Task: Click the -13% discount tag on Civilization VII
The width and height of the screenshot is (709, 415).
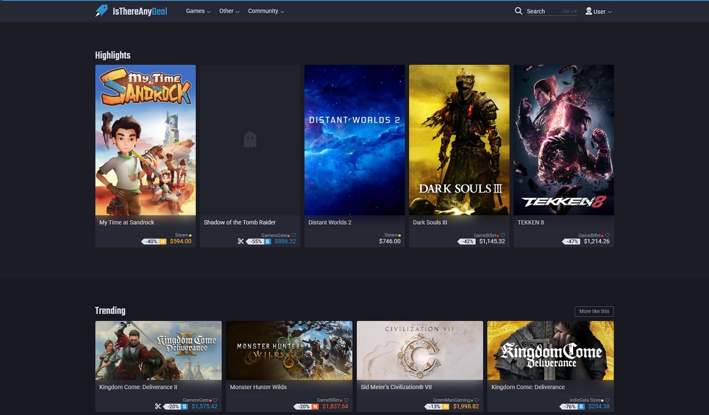Action: pyautogui.click(x=434, y=407)
